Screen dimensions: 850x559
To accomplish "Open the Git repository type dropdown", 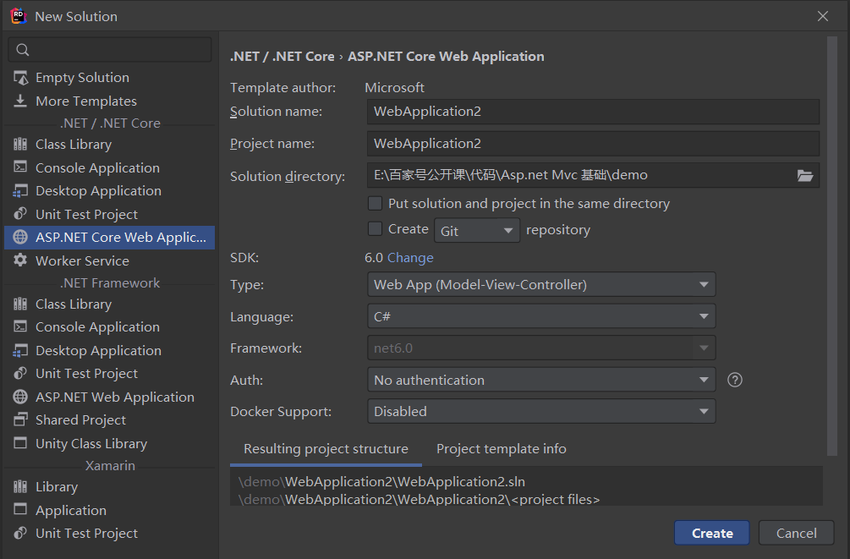I will [477, 230].
